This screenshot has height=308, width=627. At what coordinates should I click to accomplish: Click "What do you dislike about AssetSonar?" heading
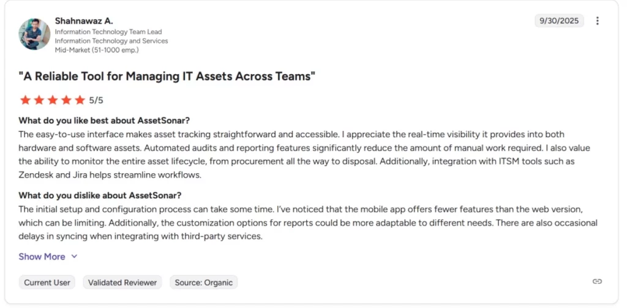tap(100, 195)
